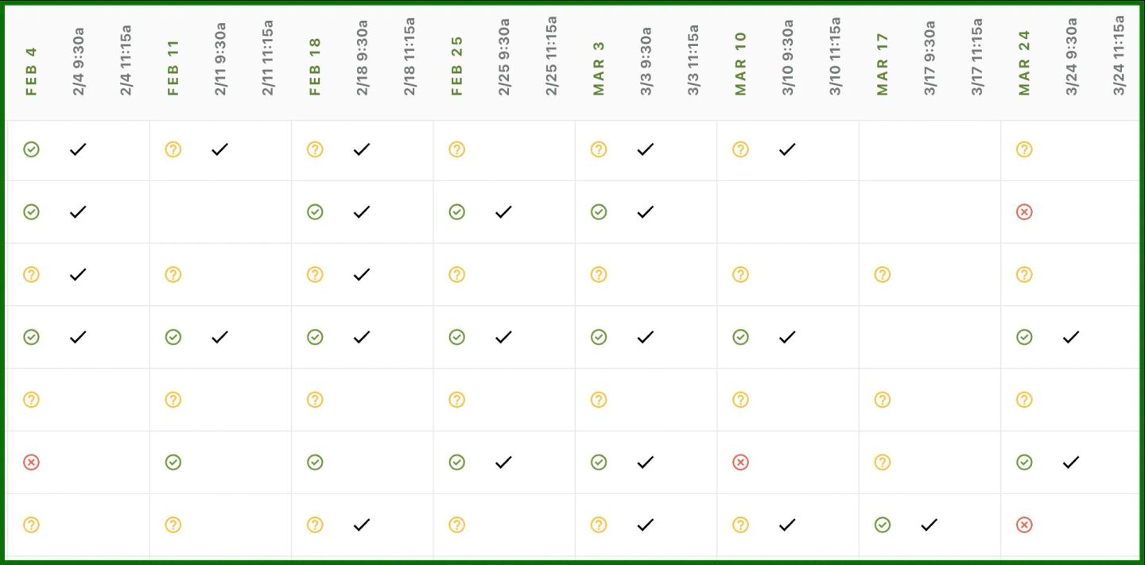Toggle first-row checkmark under 3/10 9:30a

787,149
